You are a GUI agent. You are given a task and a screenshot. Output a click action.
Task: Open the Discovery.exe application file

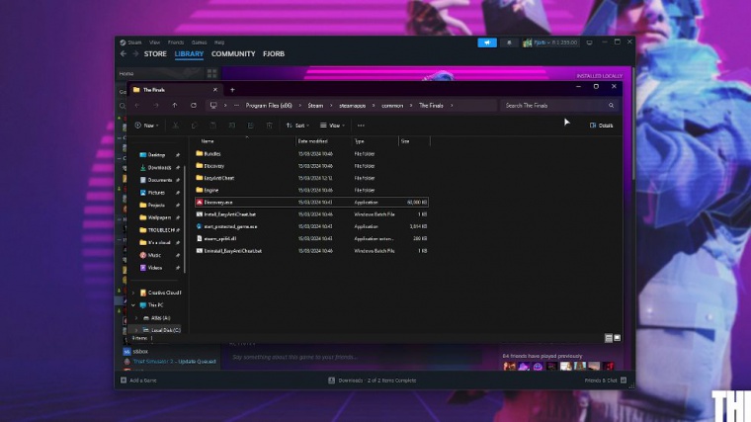[x=219, y=202]
